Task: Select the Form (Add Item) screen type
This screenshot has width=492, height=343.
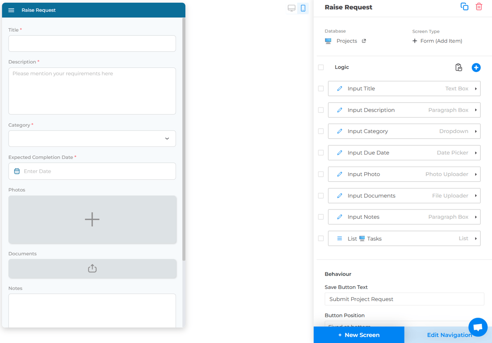Action: tap(441, 41)
